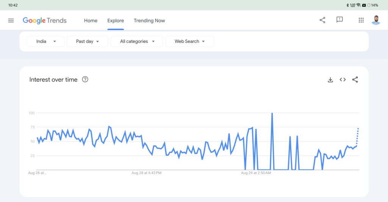The height and width of the screenshot is (202, 388).
Task: Open the hamburger main menu
Action: [11, 20]
